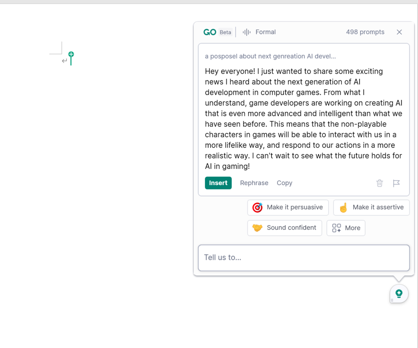
Task: Delete the generated text via trash icon
Action: pos(379,183)
